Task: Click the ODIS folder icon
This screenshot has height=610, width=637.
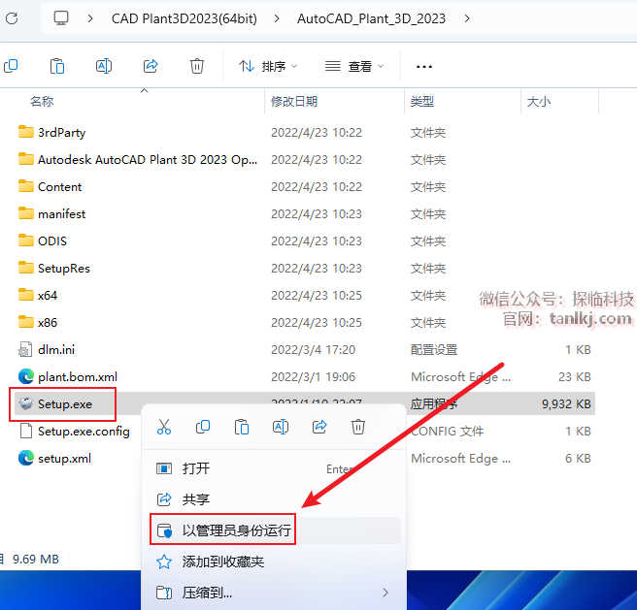Action: coord(26,241)
